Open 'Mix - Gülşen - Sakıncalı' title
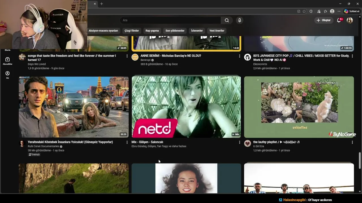The width and height of the screenshot is (362, 203). click(x=147, y=142)
